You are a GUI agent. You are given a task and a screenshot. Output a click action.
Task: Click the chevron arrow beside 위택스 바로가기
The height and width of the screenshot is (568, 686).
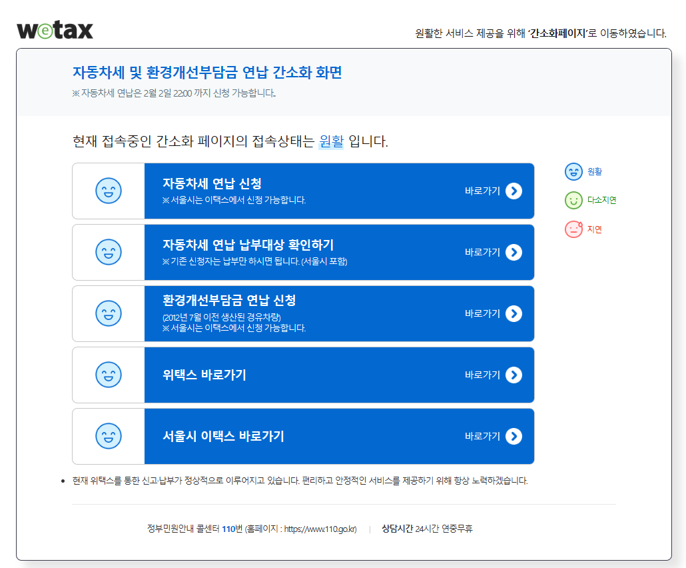tap(514, 375)
